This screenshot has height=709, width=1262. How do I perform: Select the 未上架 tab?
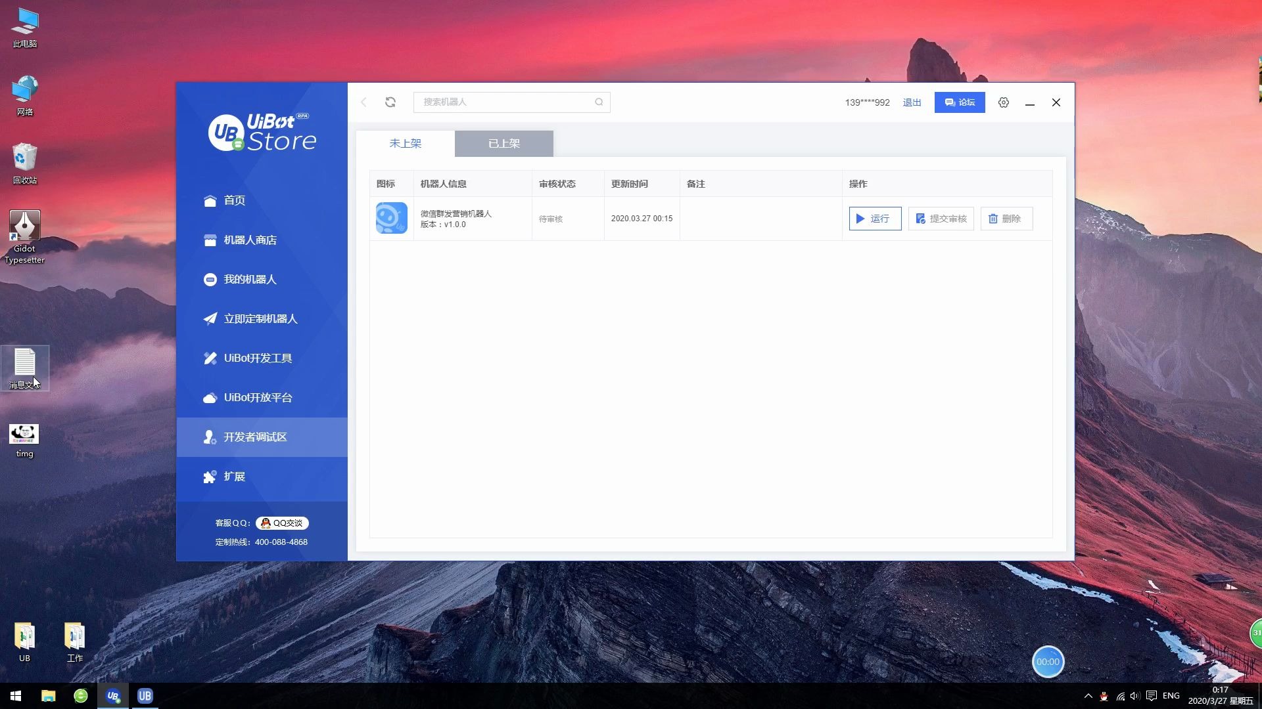pos(405,144)
